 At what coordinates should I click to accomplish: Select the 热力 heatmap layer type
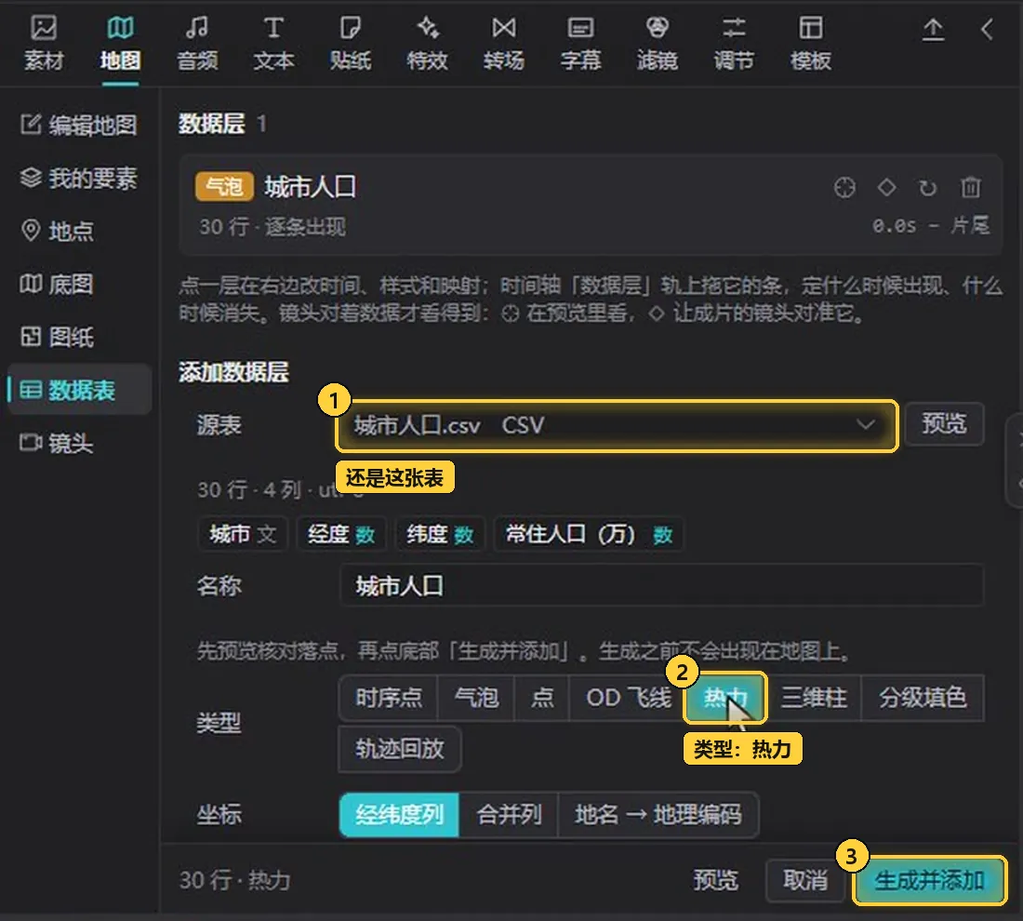coord(724,698)
